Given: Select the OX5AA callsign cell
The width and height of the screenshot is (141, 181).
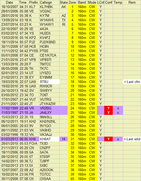Looking at the screenshot, I should tap(50, 179).
